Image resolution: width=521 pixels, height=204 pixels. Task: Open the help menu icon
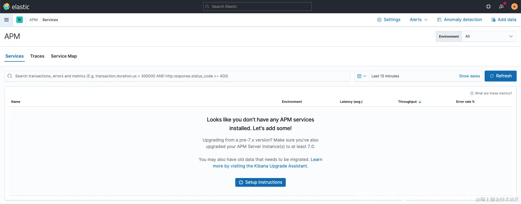[x=488, y=6]
